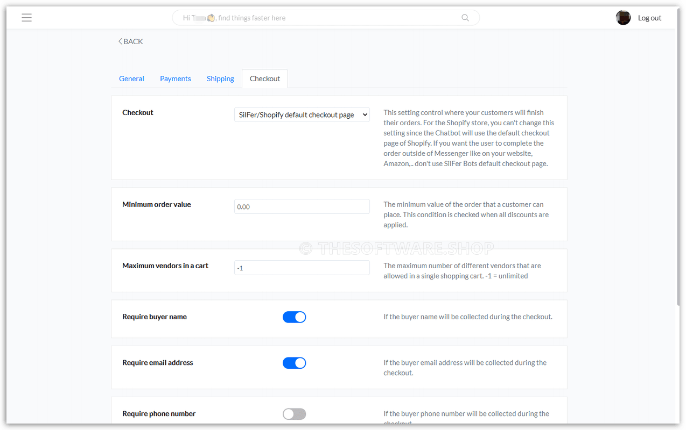Switch to the Payments tab
The height and width of the screenshot is (430, 686).
pyautogui.click(x=175, y=78)
